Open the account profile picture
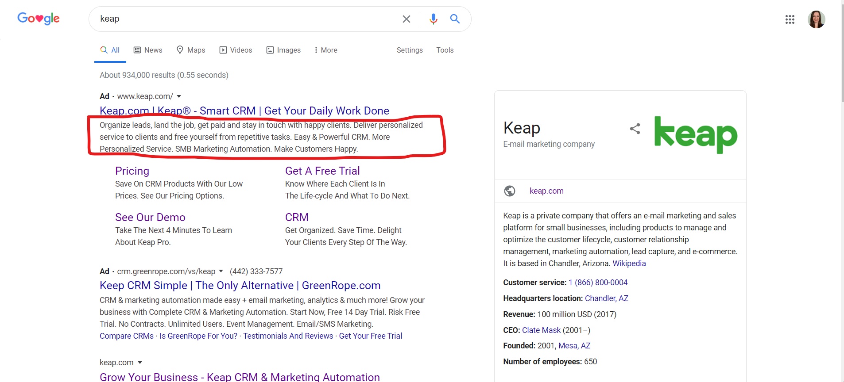The image size is (844, 382). point(816,19)
